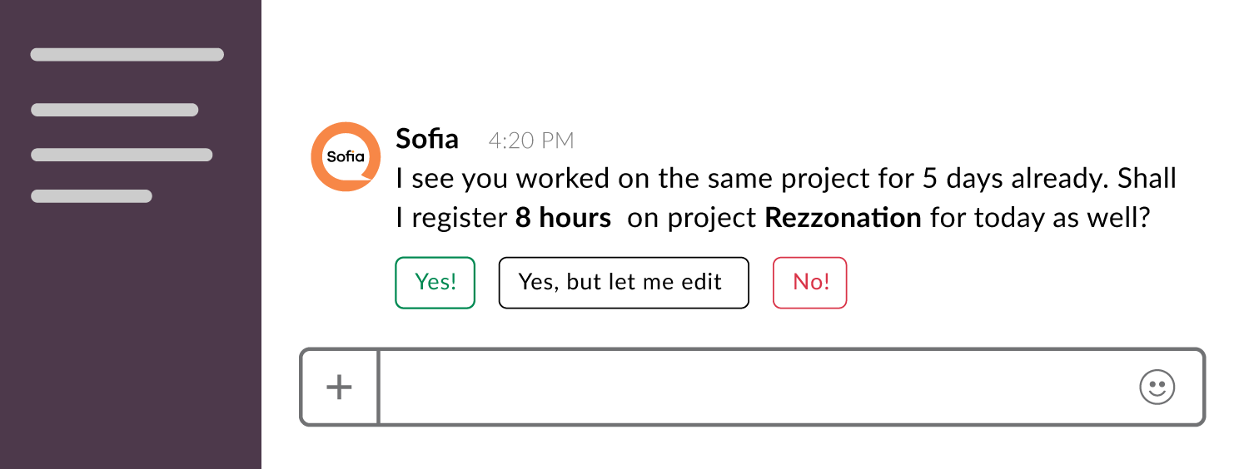Click the 4:20 PM timestamp
The height and width of the screenshot is (469, 1249).
[x=531, y=141]
